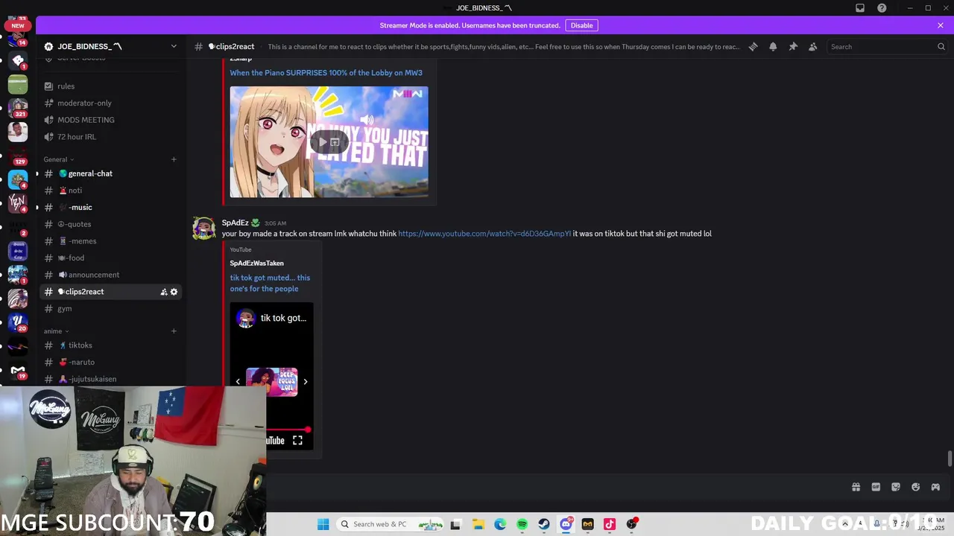This screenshot has width=954, height=536.
Task: Click the taskbar Search web & PC box
Action: tap(389, 524)
